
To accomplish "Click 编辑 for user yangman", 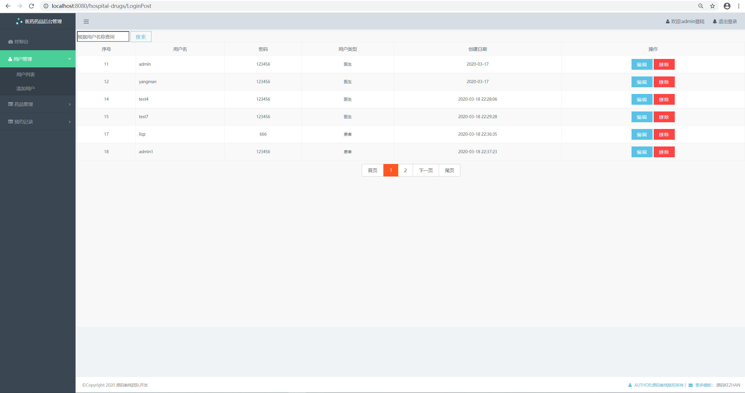I will pyautogui.click(x=641, y=82).
